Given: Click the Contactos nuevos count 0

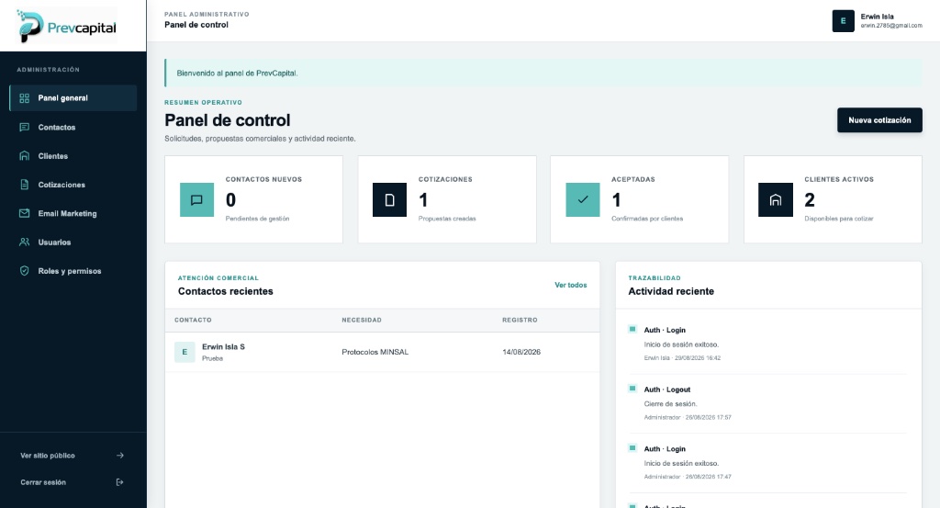Looking at the screenshot, I should [230, 199].
